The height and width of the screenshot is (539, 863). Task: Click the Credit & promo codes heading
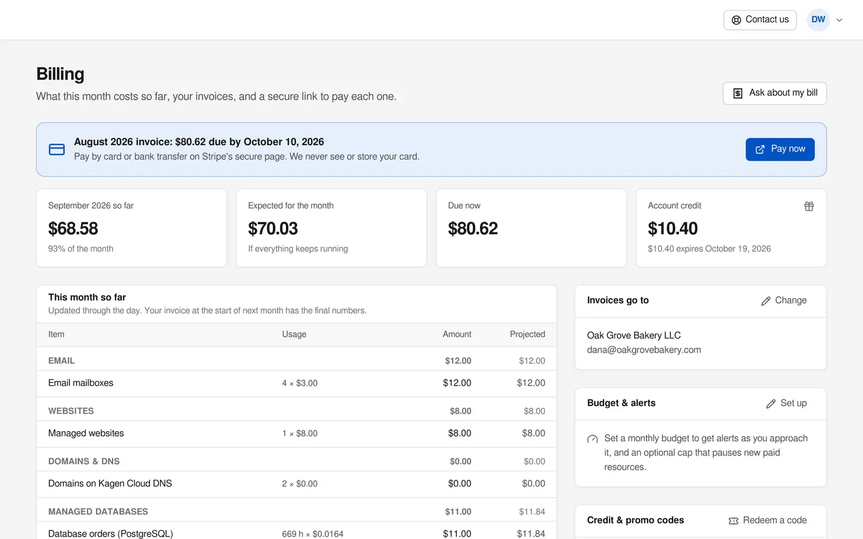click(x=635, y=520)
